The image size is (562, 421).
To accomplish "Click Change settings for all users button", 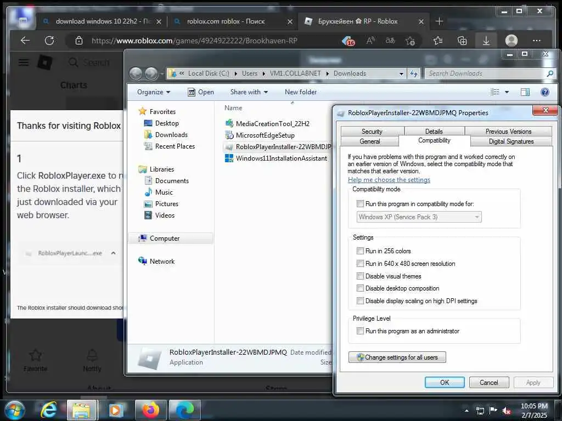I will coord(397,357).
